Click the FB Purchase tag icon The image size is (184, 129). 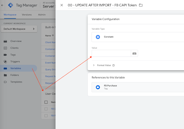click(x=98, y=87)
